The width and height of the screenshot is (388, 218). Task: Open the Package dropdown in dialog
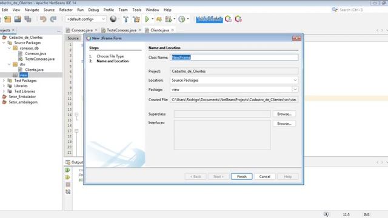[x=295, y=90]
